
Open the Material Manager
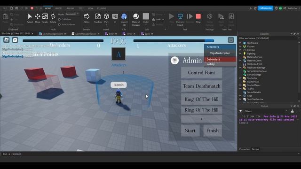pos(136,19)
